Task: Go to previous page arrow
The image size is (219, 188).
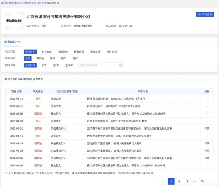Action: (163, 182)
